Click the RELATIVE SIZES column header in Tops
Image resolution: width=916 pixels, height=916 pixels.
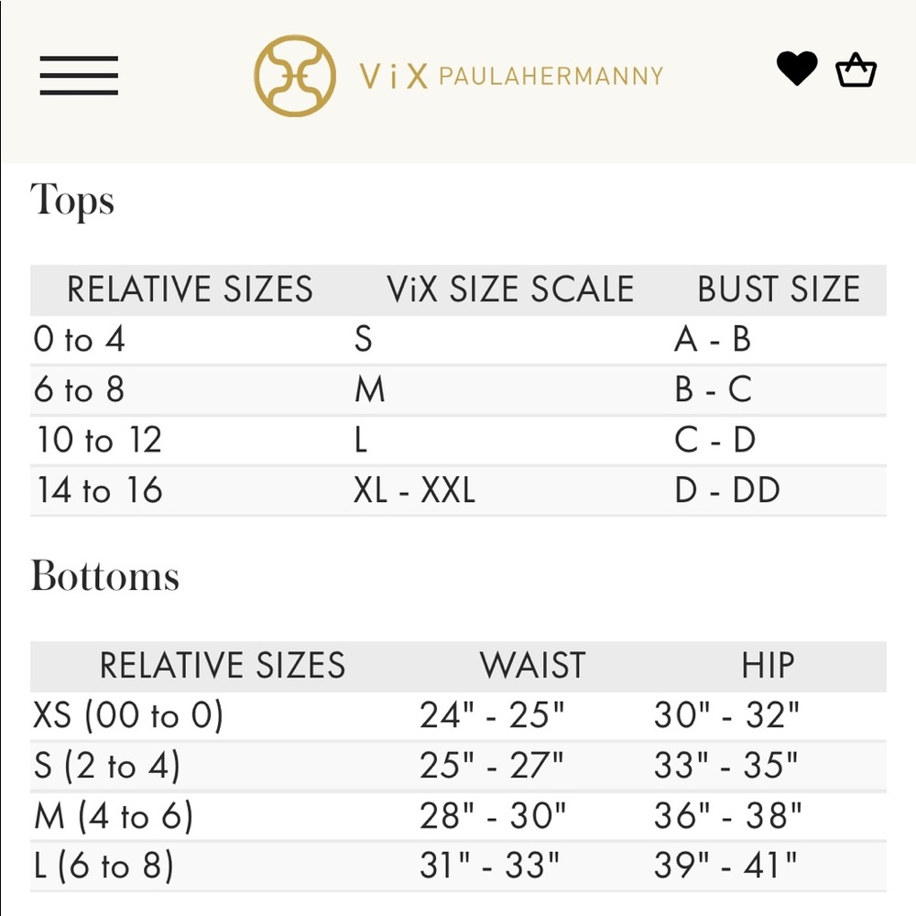tap(191, 289)
